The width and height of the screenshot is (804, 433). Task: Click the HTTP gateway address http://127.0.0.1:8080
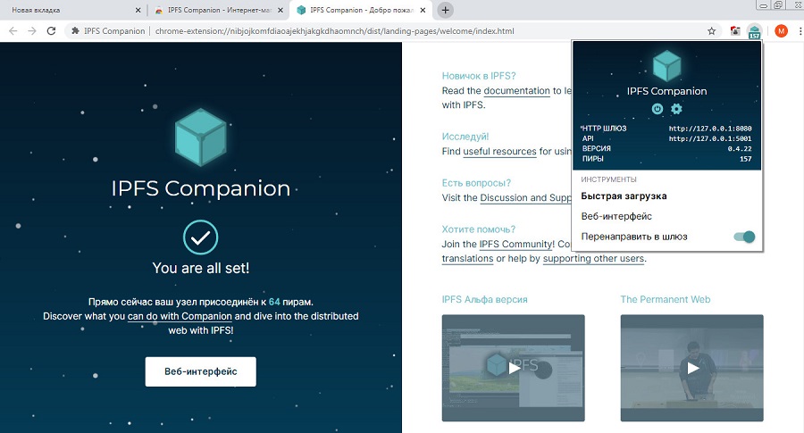[x=710, y=129]
